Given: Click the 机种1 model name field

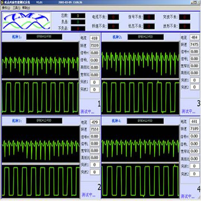Looking at the screenshot, I should pyautogui.click(x=44, y=37).
